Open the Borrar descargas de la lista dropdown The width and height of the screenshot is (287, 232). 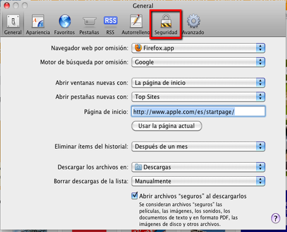198,181
